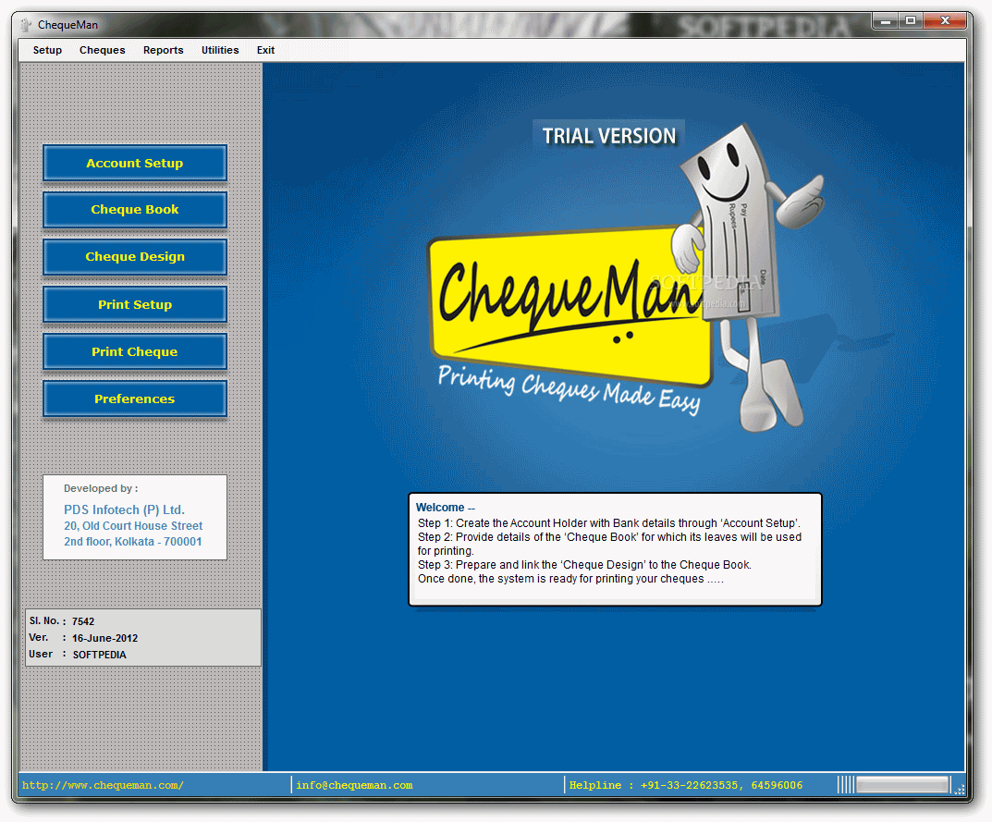The image size is (992, 822).
Task: Open the Cheque Book button
Action: point(135,210)
